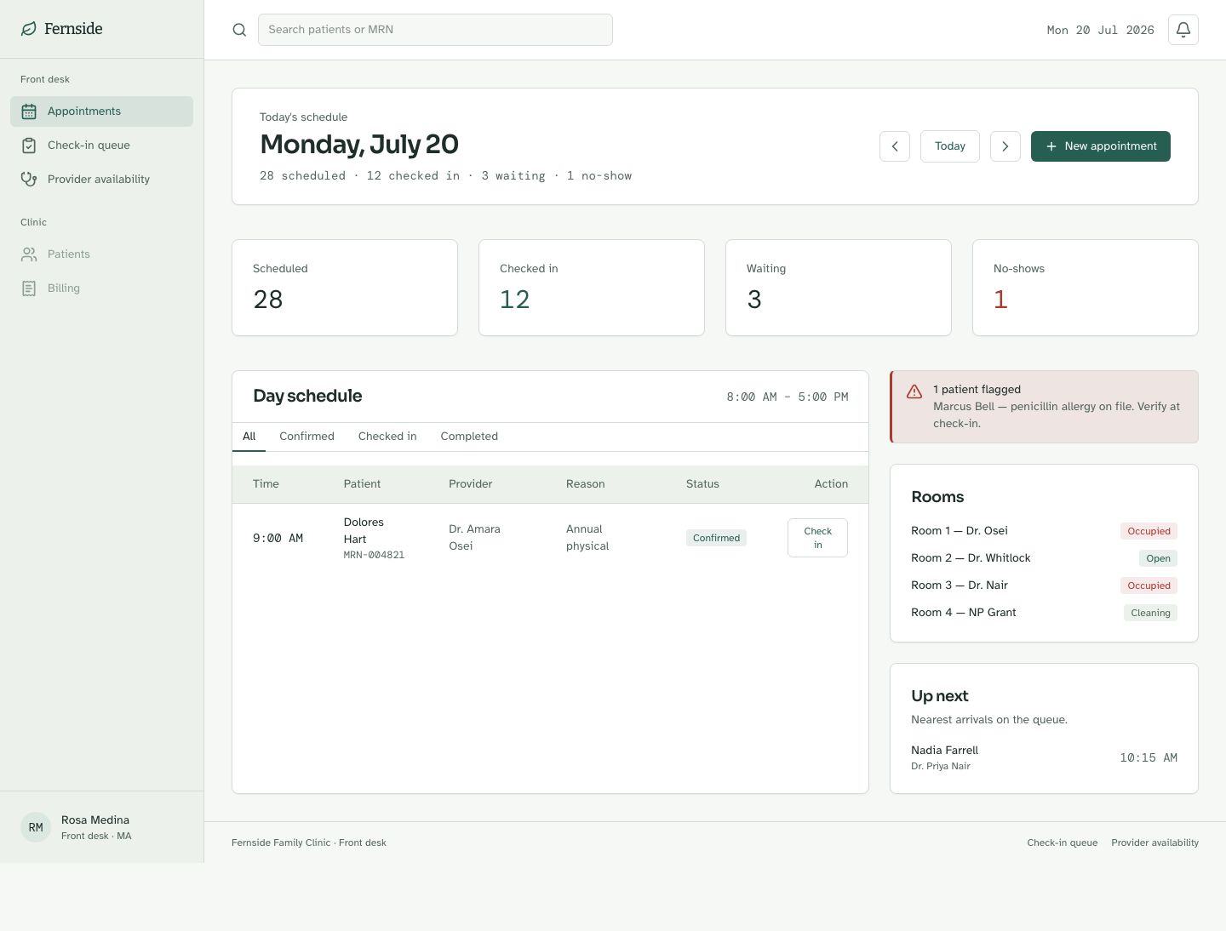Click the Patient column header
The height and width of the screenshot is (931, 1226).
(x=362, y=484)
